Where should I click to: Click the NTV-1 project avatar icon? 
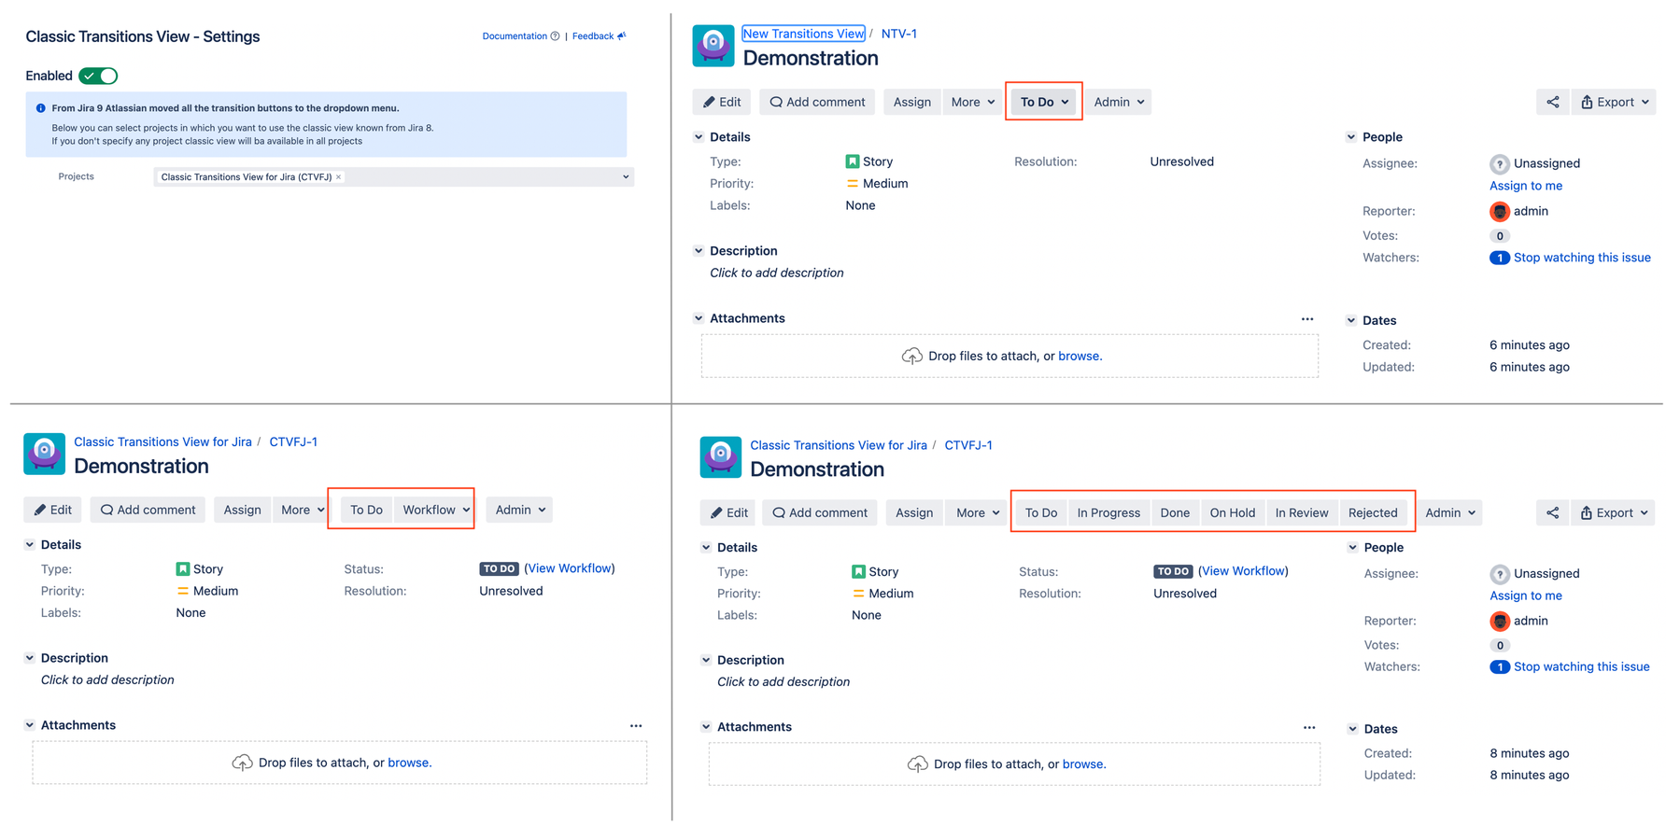(713, 46)
